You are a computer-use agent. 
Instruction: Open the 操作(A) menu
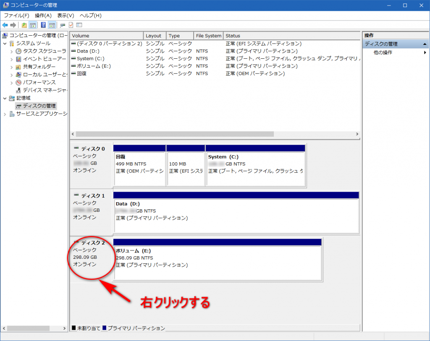click(x=43, y=16)
